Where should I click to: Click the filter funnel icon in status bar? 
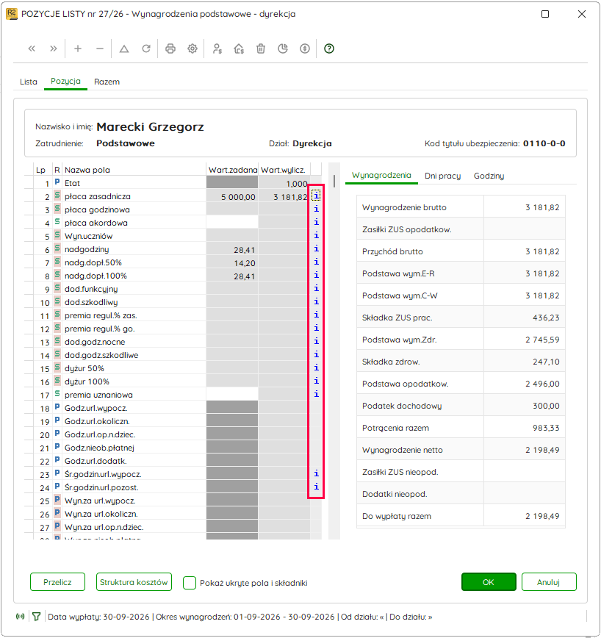coord(36,617)
